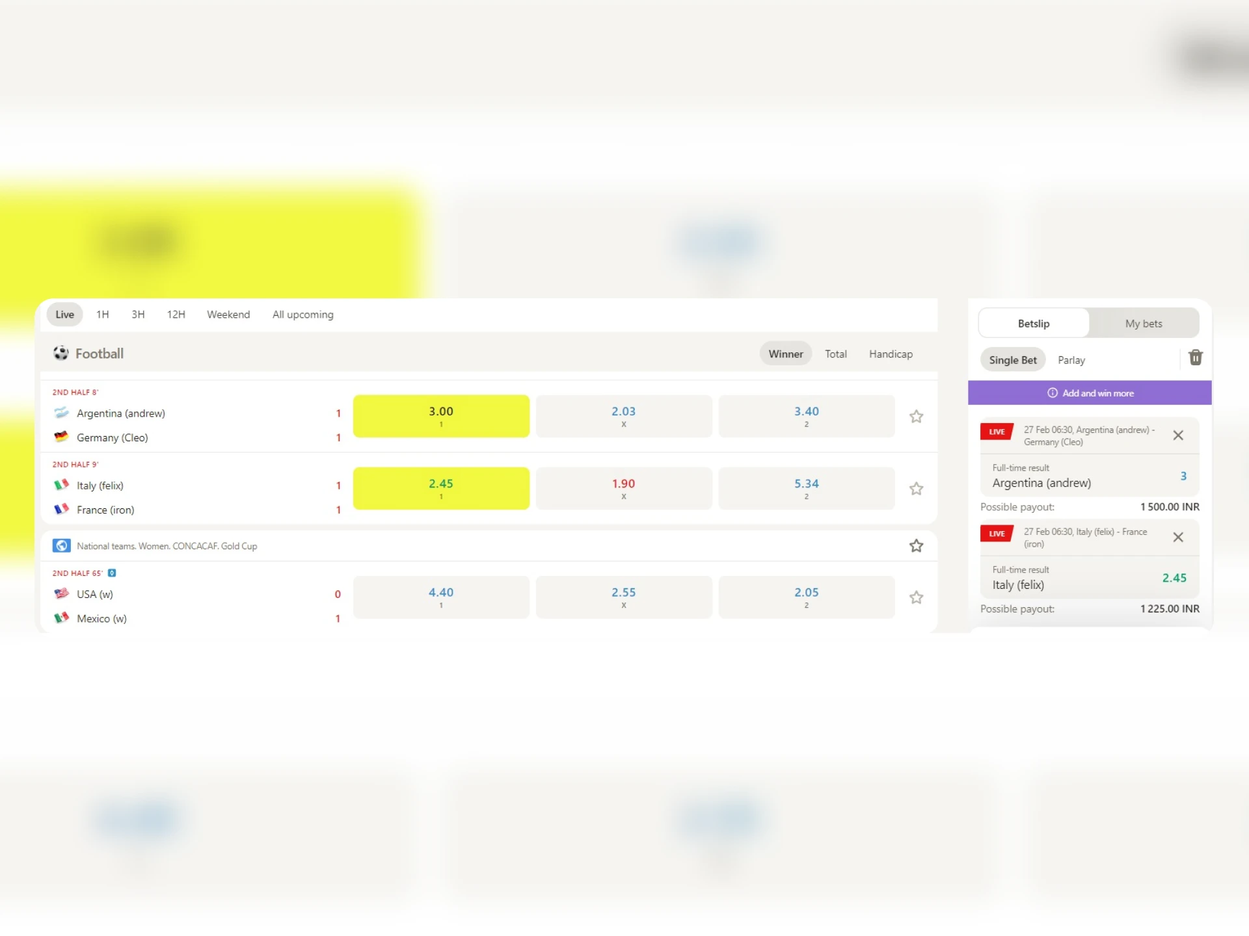The image size is (1249, 936).
Task: Show All upcoming matches
Action: 302,315
